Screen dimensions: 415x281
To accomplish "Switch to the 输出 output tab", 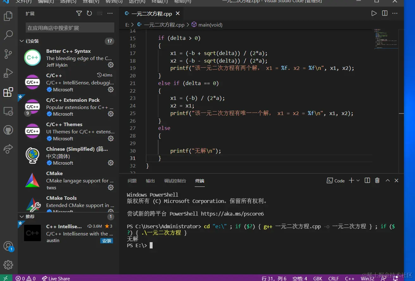I will 150,181.
